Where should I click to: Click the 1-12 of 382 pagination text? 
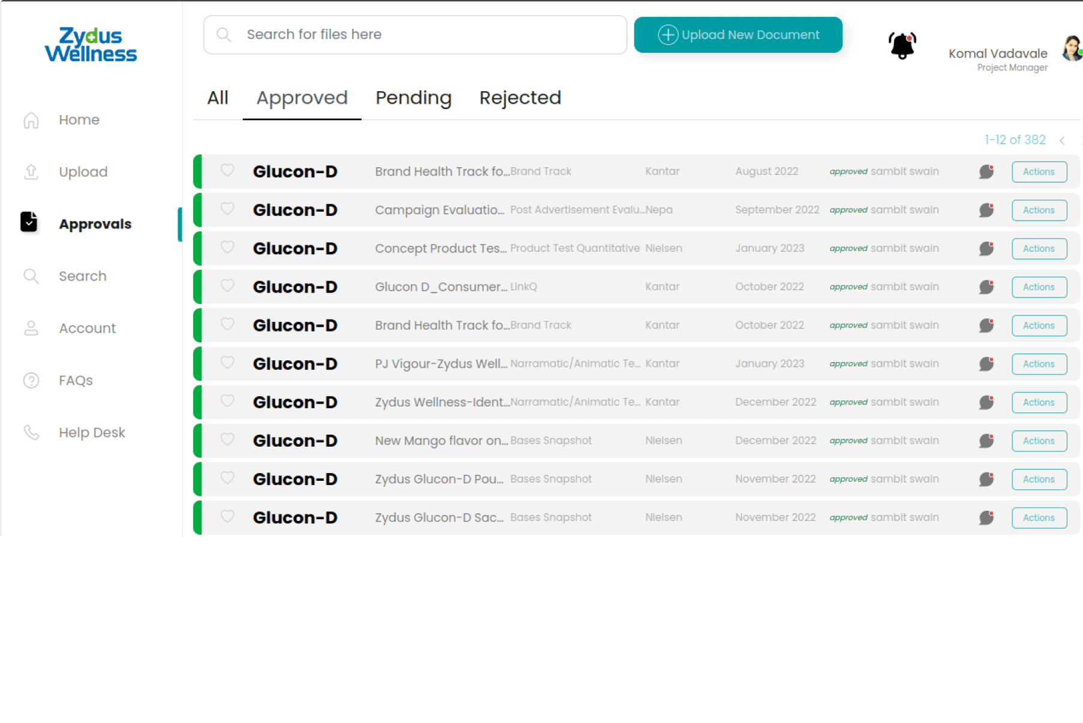1015,140
